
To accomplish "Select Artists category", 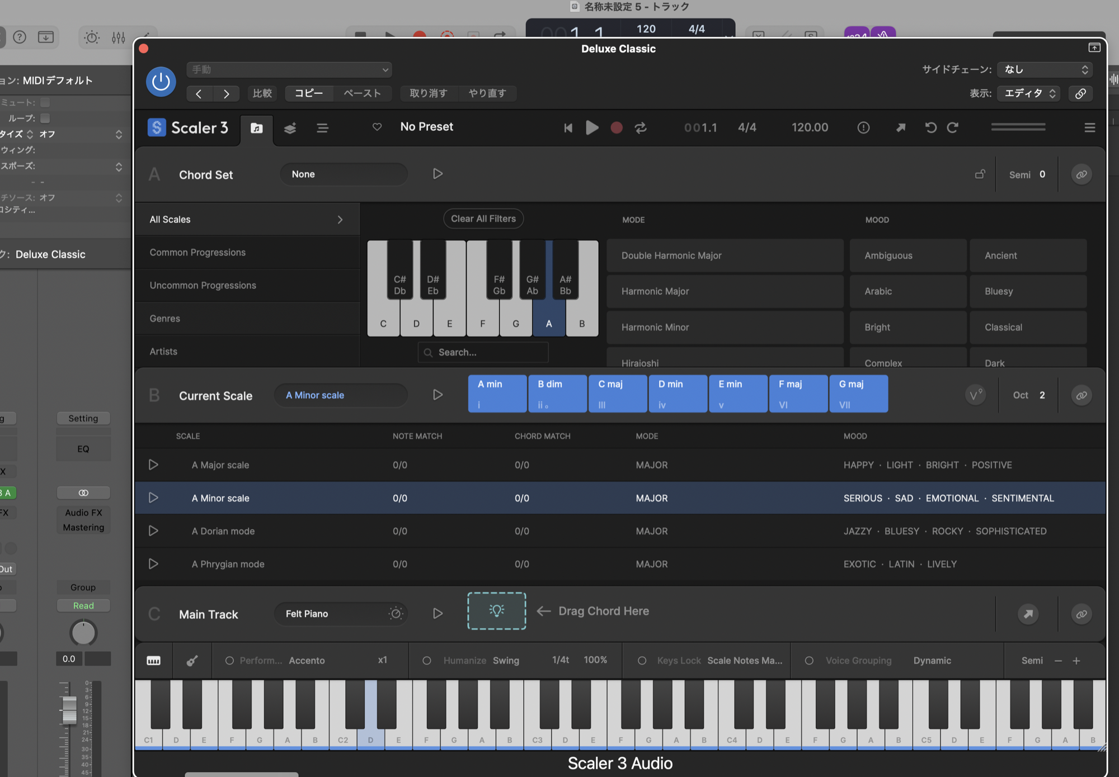I will [247, 352].
